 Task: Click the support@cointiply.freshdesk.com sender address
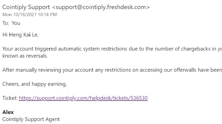(x=101, y=7)
